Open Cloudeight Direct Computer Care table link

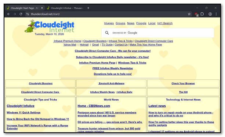tap(40, 92)
